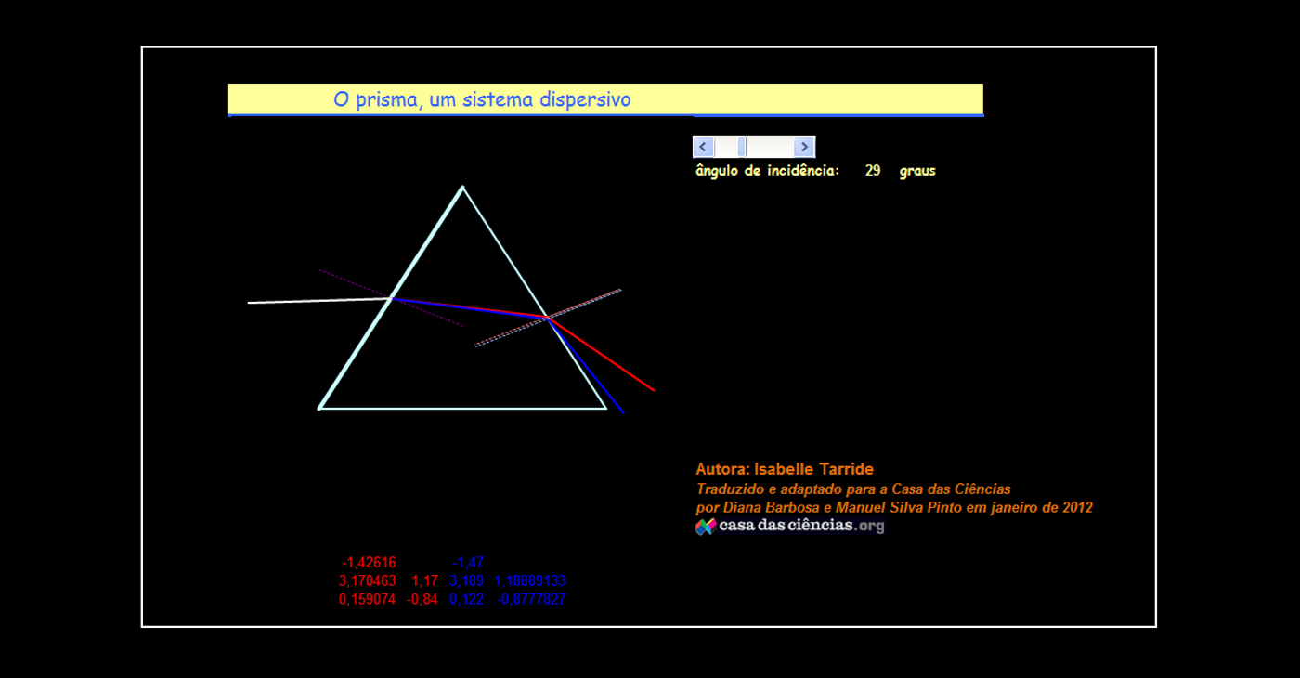The height and width of the screenshot is (678, 1300).
Task: Click the 'graus' unit label
Action: [917, 172]
